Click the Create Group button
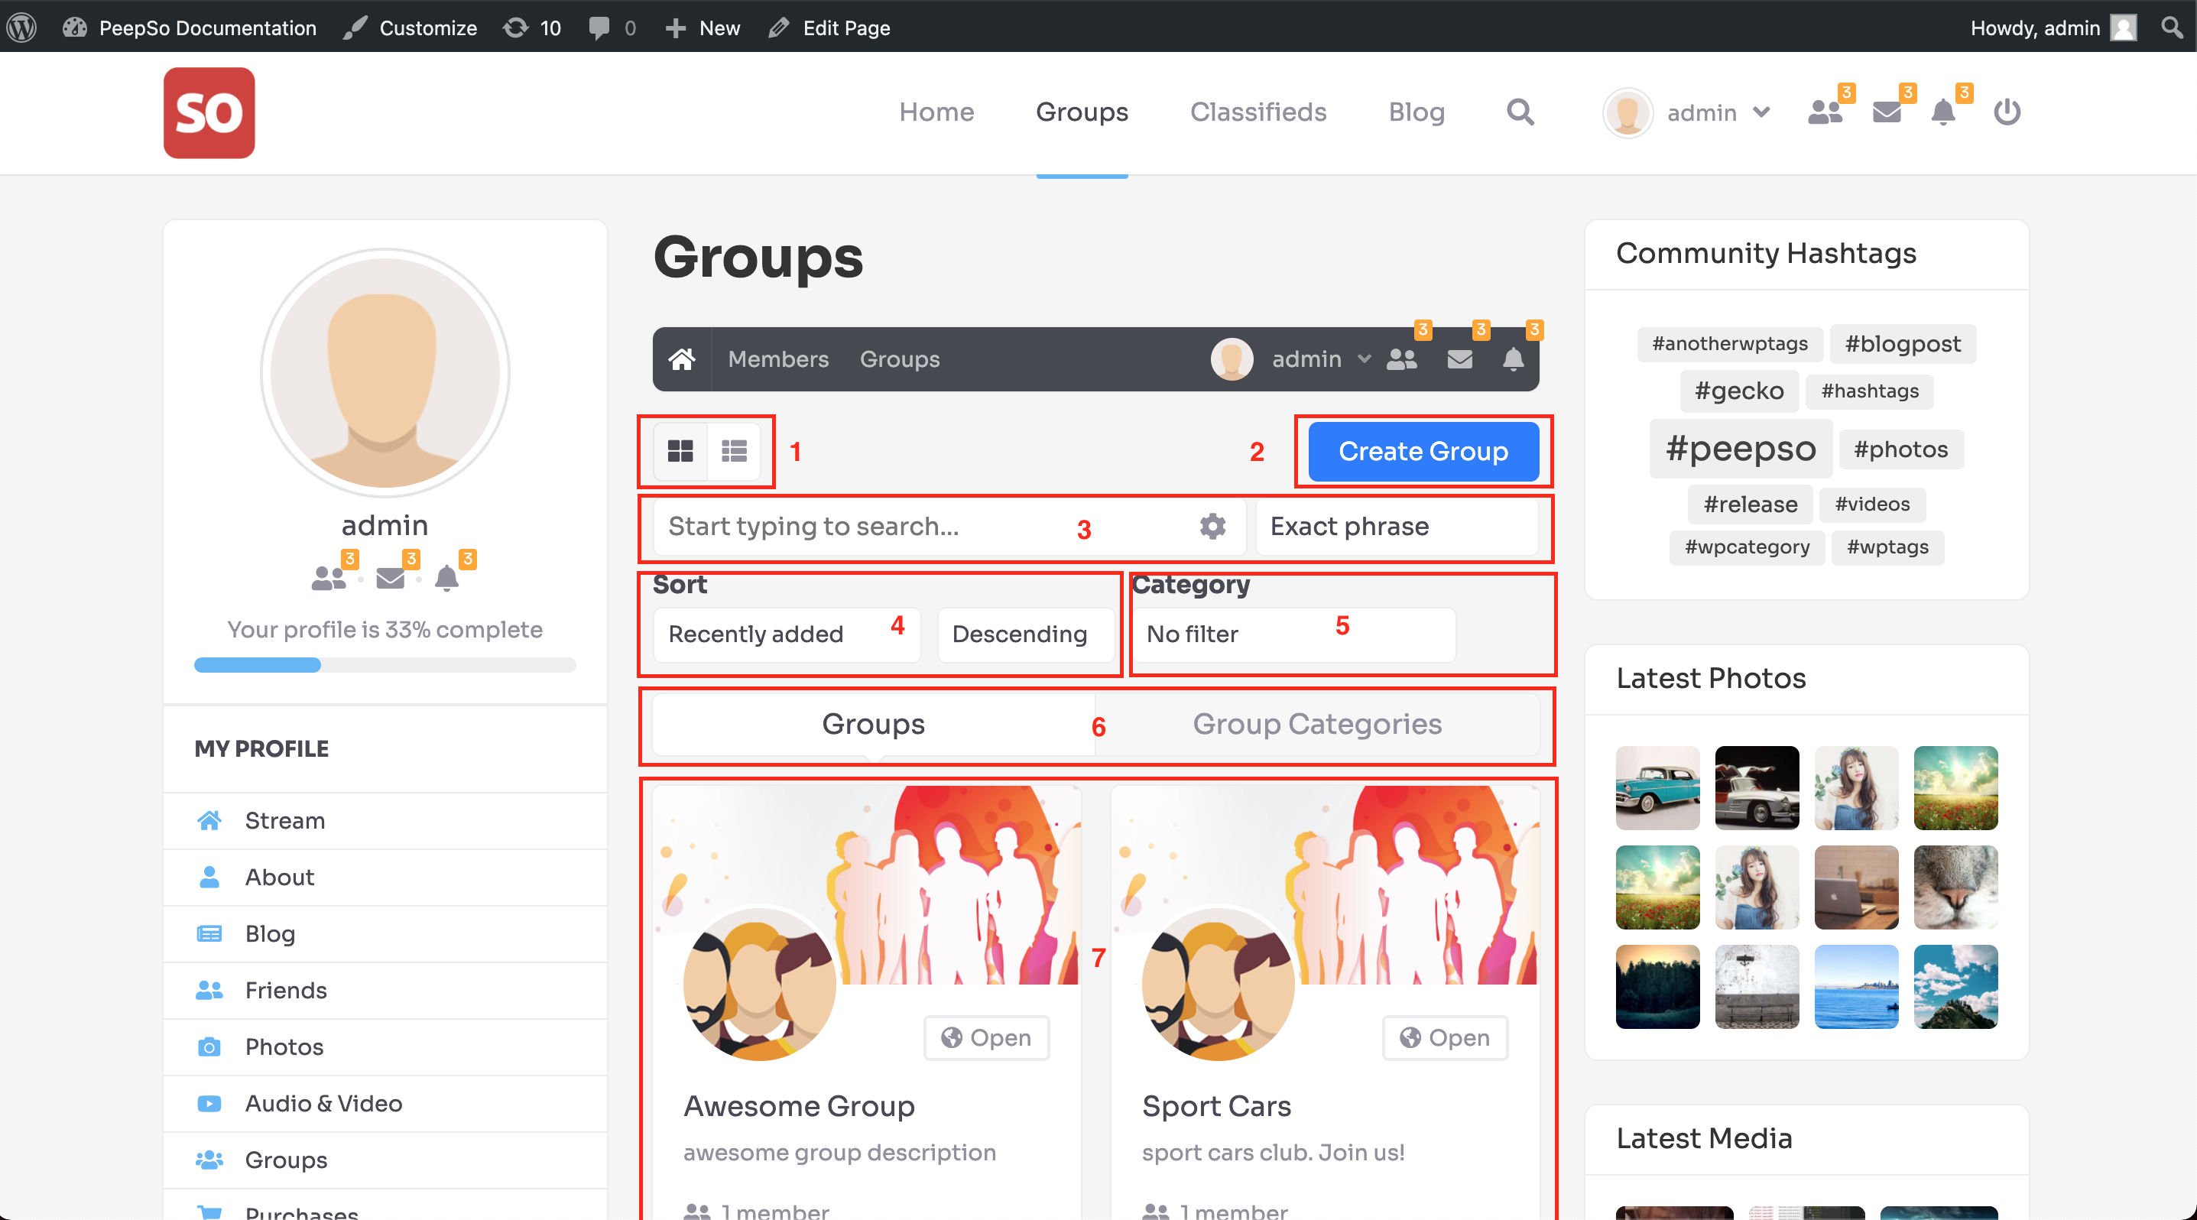Screen dimensions: 2197x1220 click(1422, 451)
